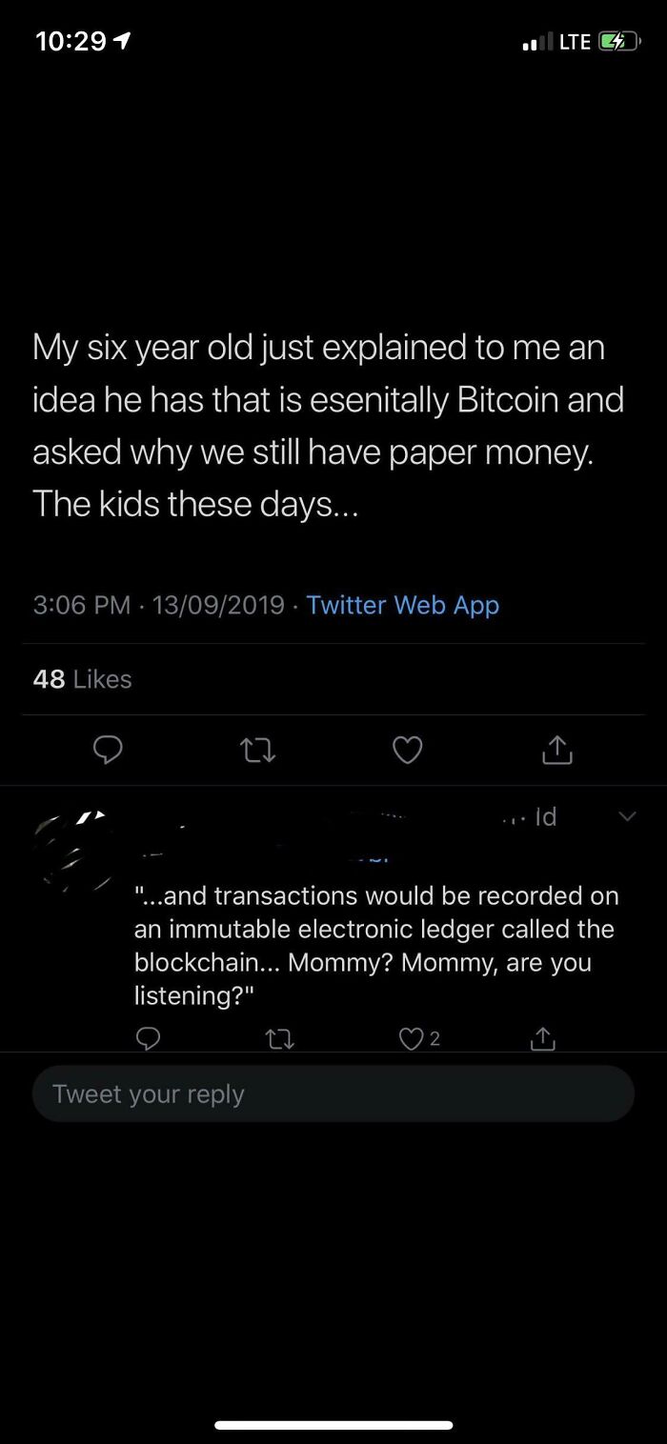
Task: Select the tweet timestamp '3:06 PM'
Action: (x=72, y=605)
